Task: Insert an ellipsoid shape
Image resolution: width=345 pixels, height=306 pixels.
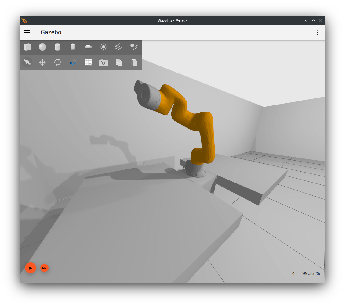Action: [88, 47]
